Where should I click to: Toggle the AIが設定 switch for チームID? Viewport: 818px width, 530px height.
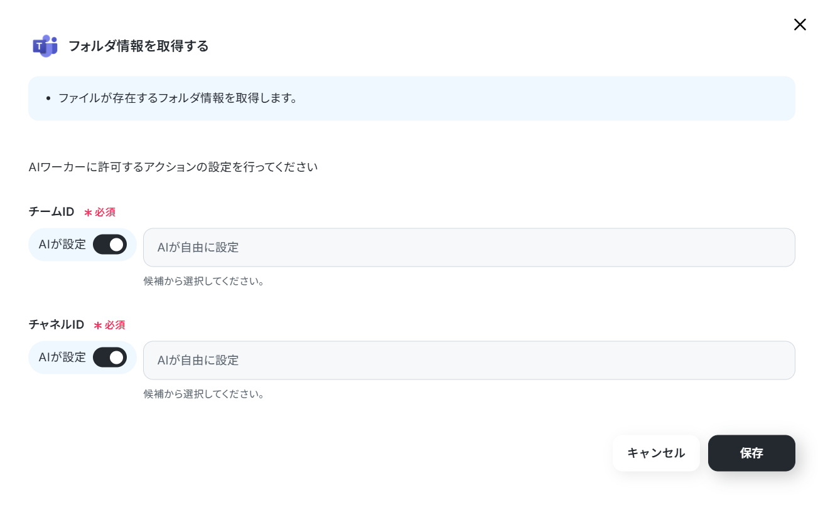(110, 245)
